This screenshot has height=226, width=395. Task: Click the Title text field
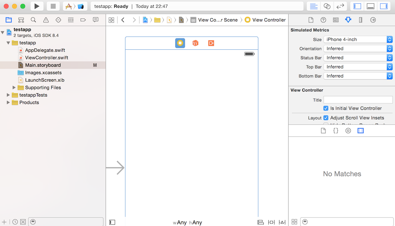[x=358, y=100]
